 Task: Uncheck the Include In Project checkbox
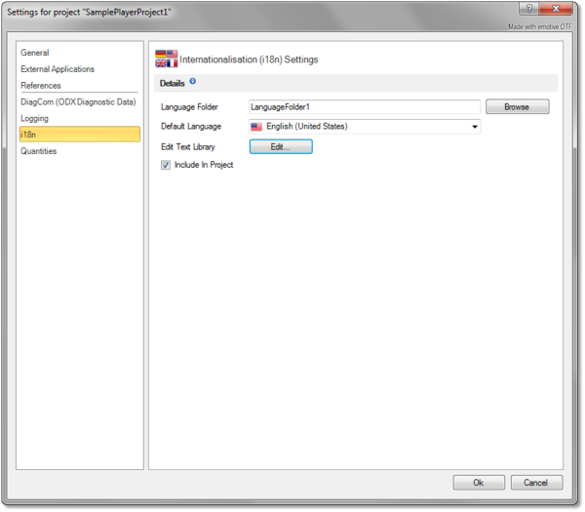[166, 165]
